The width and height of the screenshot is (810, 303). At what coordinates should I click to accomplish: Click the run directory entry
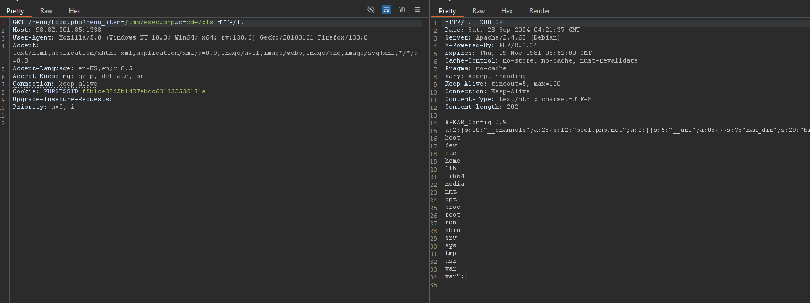450,223
